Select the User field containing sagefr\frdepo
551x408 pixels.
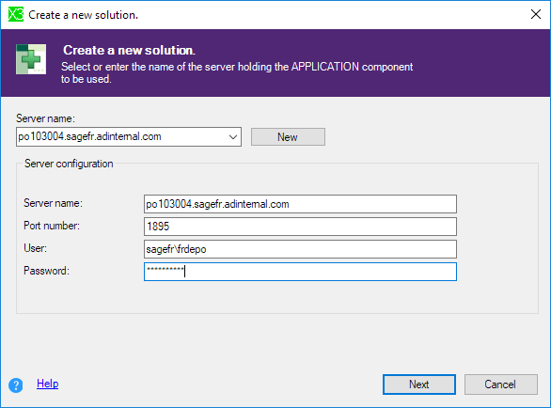pyautogui.click(x=300, y=249)
